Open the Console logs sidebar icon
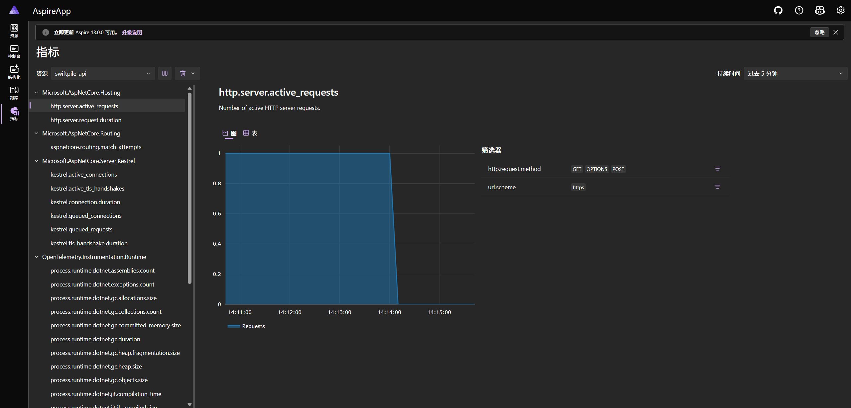 tap(14, 51)
